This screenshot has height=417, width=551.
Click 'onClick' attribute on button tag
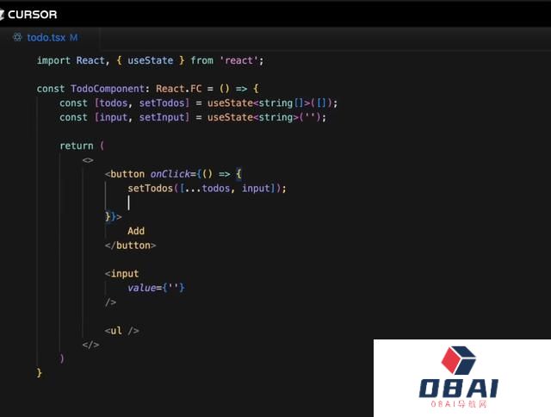pyautogui.click(x=170, y=174)
